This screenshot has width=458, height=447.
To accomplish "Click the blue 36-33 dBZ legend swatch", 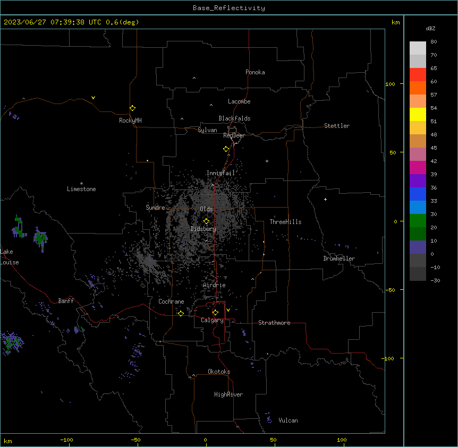I will click(x=418, y=194).
